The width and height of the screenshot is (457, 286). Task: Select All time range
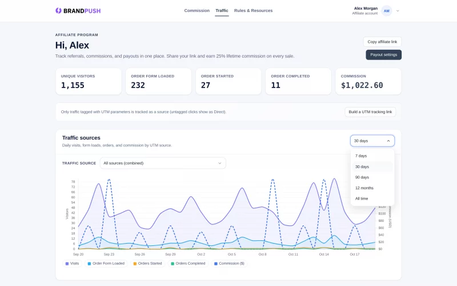(372, 198)
